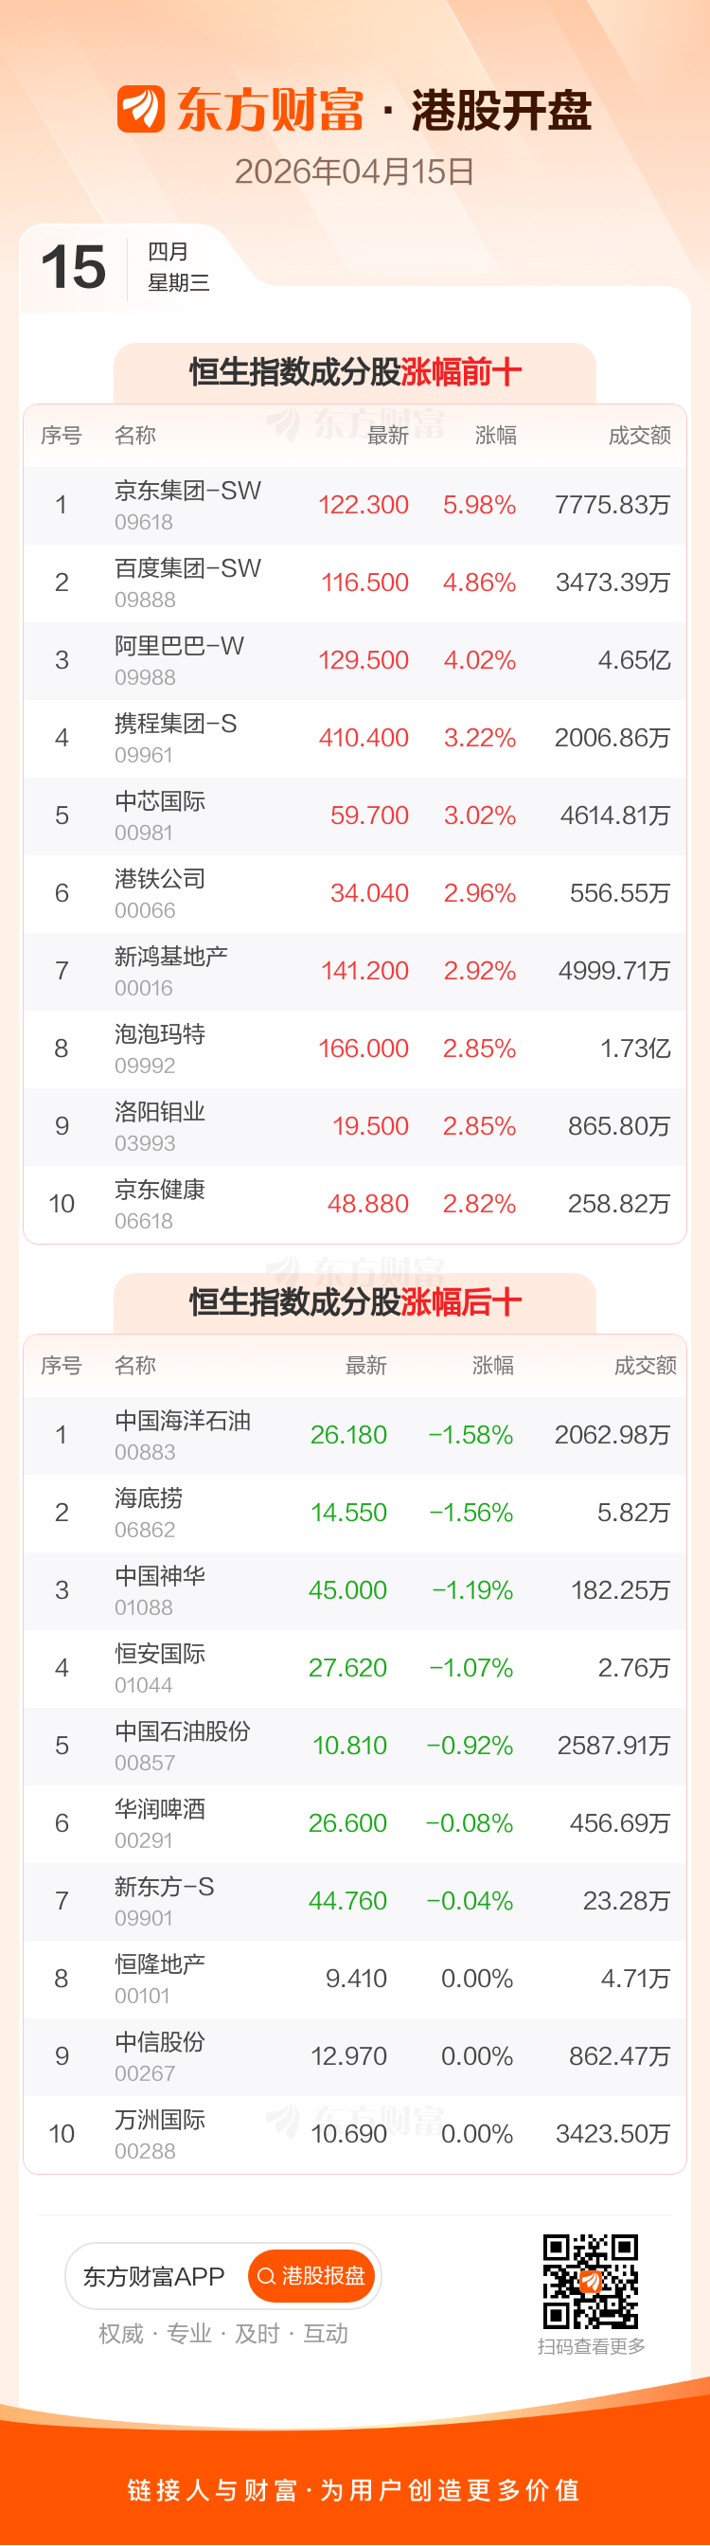Click the 恒生指数成分股涨幅前十 section title
The width and height of the screenshot is (710, 2546).
click(x=354, y=372)
